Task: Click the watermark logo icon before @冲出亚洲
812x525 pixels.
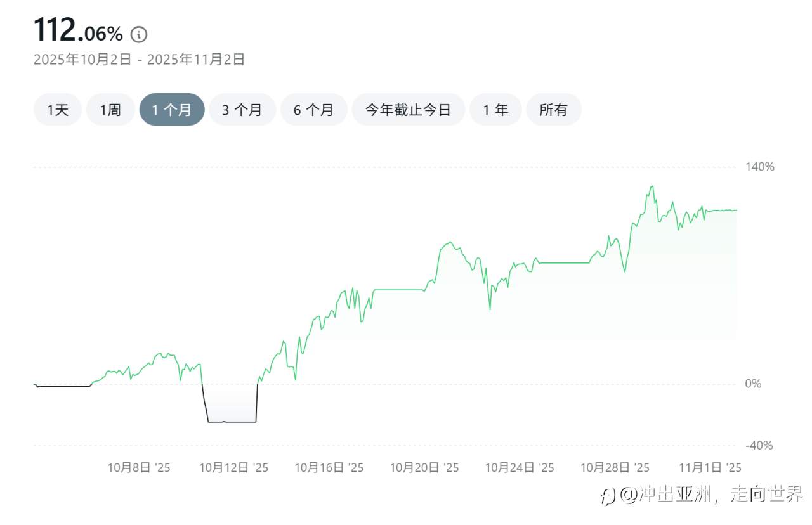Action: pos(609,496)
